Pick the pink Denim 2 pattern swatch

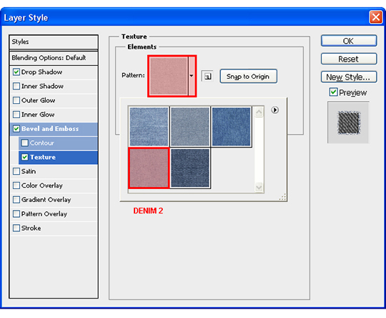[149, 168]
